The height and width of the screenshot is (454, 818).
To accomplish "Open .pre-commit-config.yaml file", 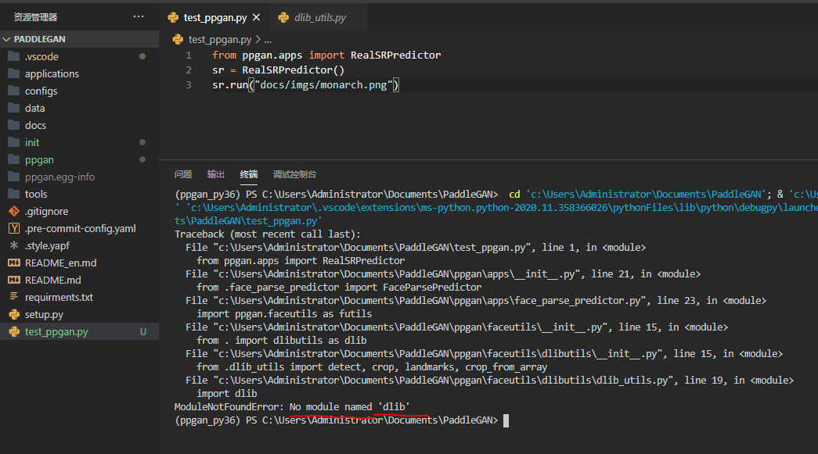I will [x=79, y=228].
